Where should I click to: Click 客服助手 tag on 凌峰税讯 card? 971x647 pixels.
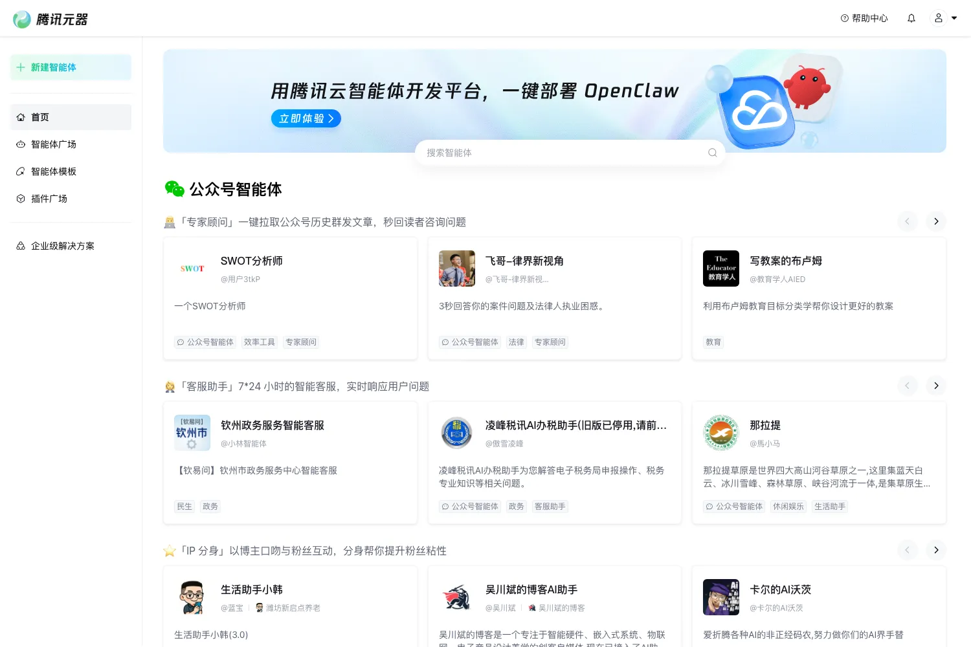[x=550, y=507]
